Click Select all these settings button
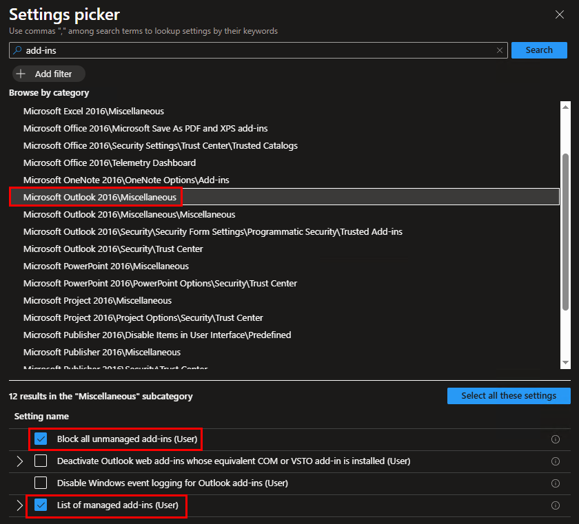The height and width of the screenshot is (524, 579). tap(509, 396)
